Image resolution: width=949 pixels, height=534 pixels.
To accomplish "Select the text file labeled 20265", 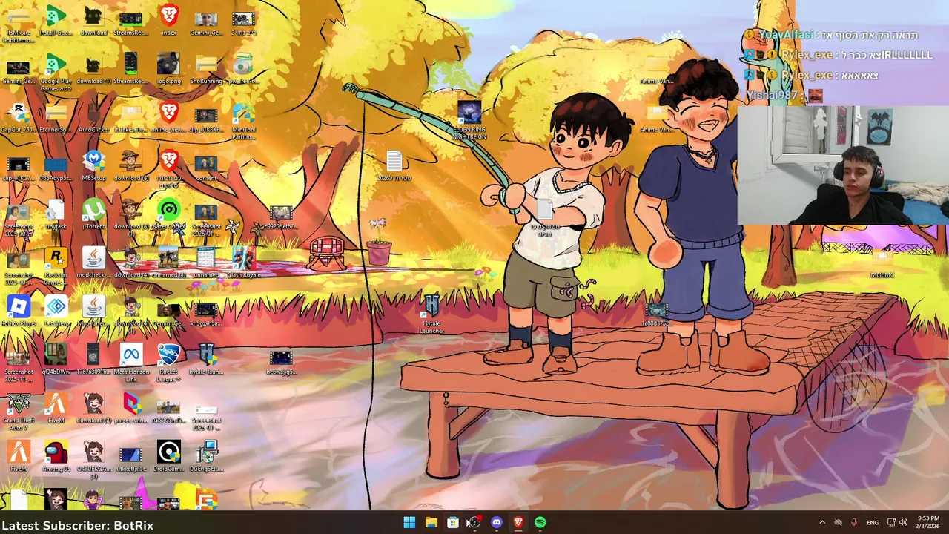I will coord(394,166).
